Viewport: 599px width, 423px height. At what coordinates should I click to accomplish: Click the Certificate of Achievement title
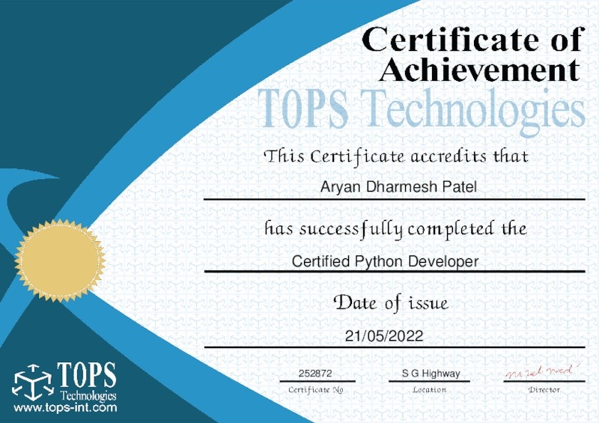(472, 54)
